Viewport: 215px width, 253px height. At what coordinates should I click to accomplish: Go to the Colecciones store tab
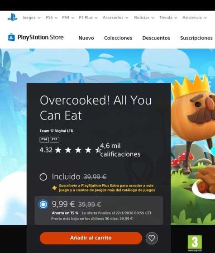tap(118, 38)
